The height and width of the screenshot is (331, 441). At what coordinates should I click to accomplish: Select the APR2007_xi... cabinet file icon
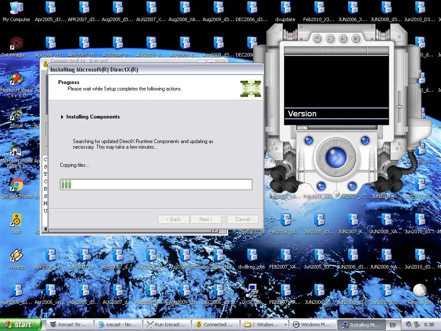[x=84, y=259]
